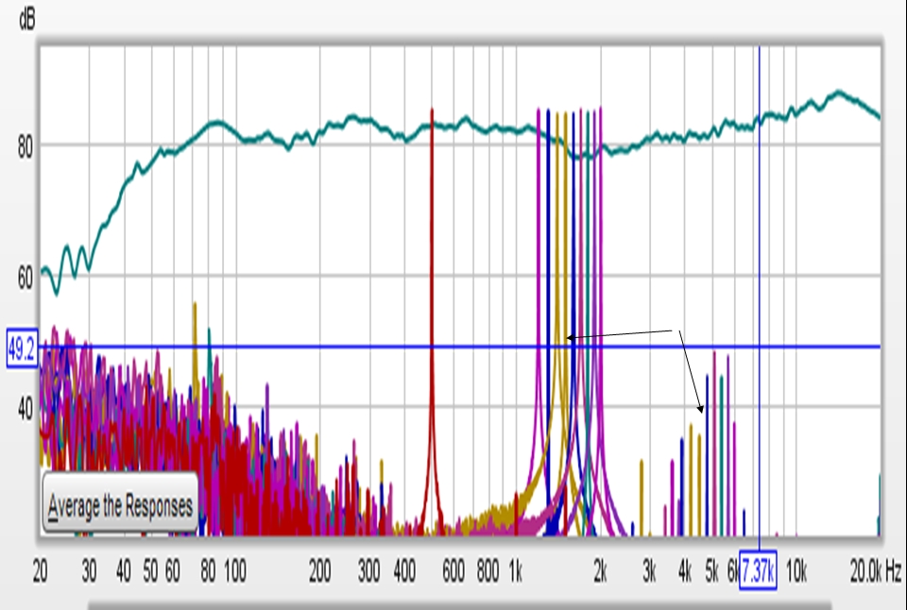Viewport: 907px width, 610px height.
Task: Click the 10k frequency axis label
Action: [x=796, y=571]
